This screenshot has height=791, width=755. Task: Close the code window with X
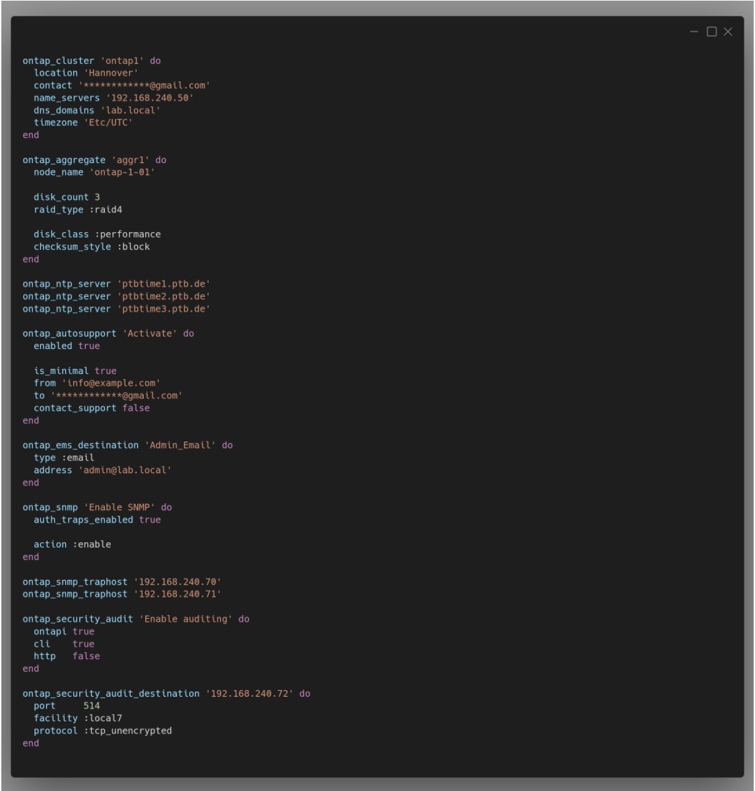728,32
